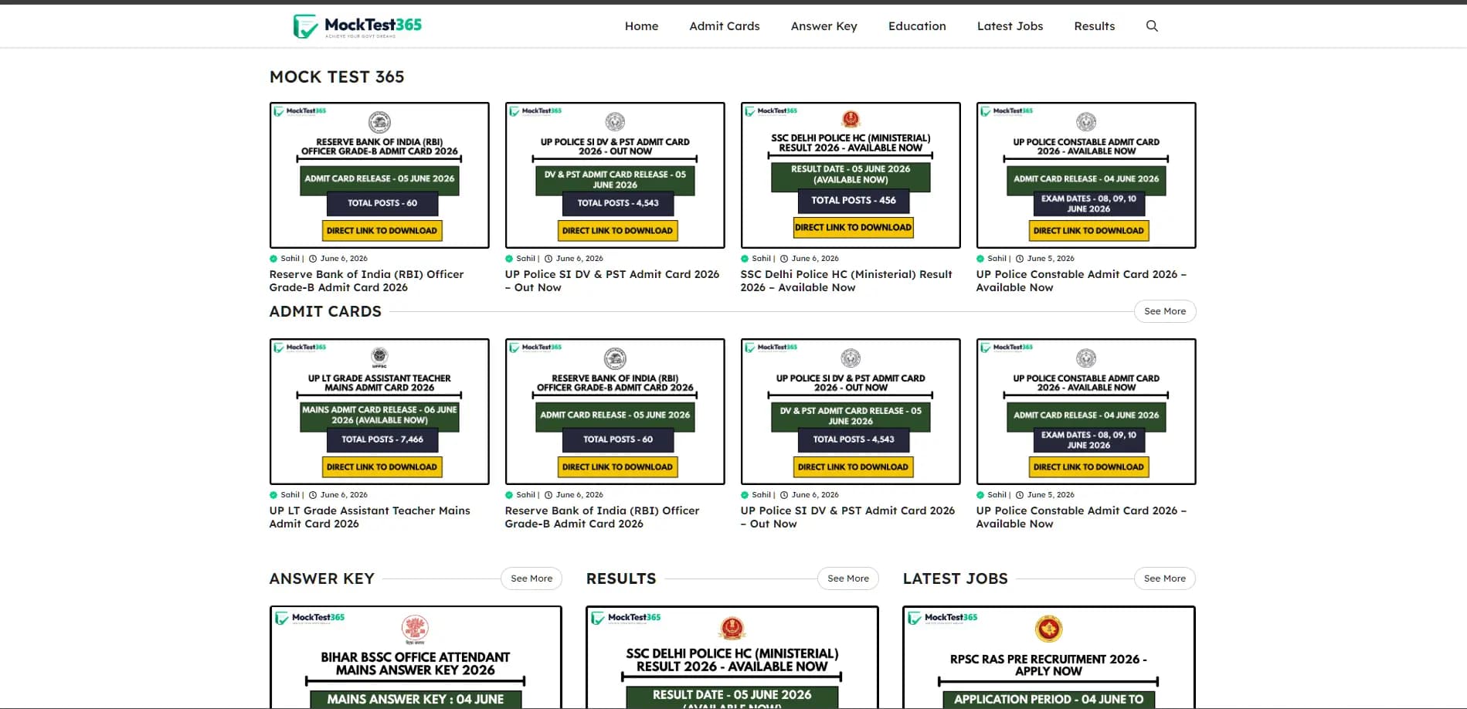The width and height of the screenshot is (1467, 709).
Task: Click the ADMIT CARDS section heading
Action: click(x=325, y=311)
